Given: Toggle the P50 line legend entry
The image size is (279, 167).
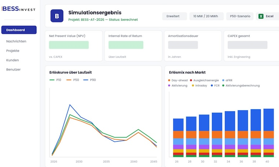Looking at the screenshot, I should point(73,80).
